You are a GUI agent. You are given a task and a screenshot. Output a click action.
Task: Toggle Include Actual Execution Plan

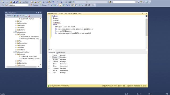[x=64, y=5]
